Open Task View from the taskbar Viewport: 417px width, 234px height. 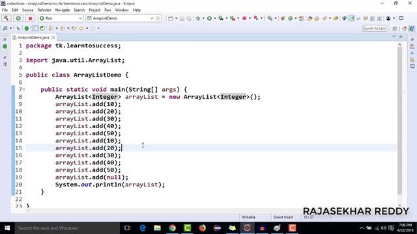127,228
